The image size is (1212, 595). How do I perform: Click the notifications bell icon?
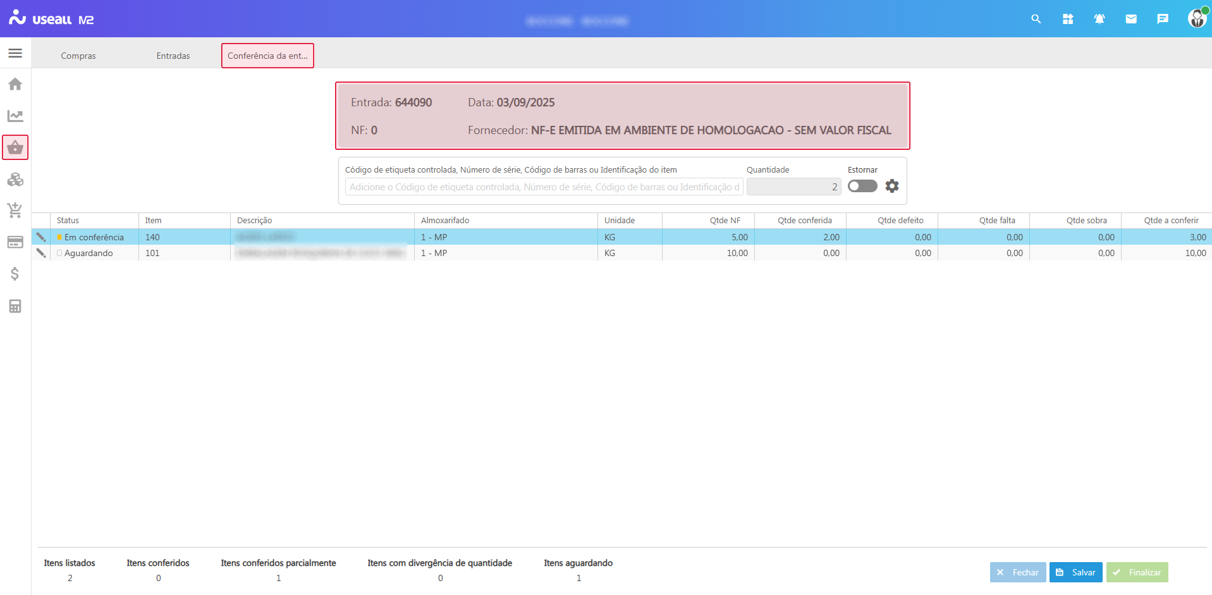[1099, 19]
